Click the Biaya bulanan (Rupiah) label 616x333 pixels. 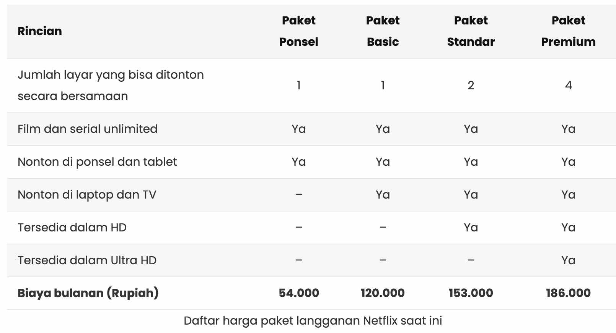88,293
